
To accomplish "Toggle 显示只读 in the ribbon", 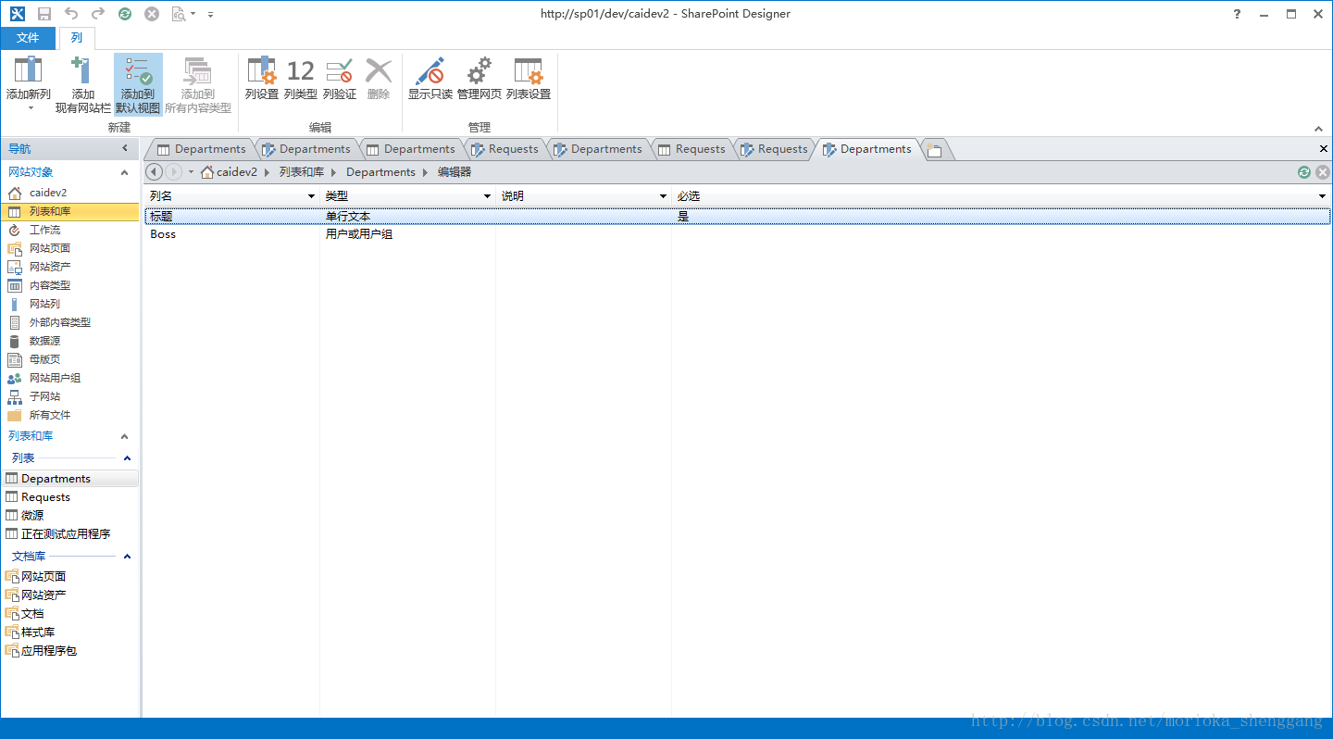I will click(x=430, y=80).
